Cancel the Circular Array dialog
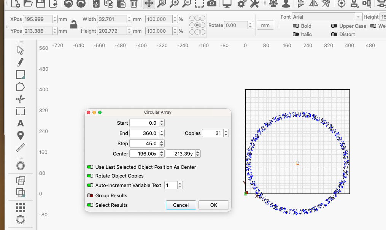 (x=181, y=205)
